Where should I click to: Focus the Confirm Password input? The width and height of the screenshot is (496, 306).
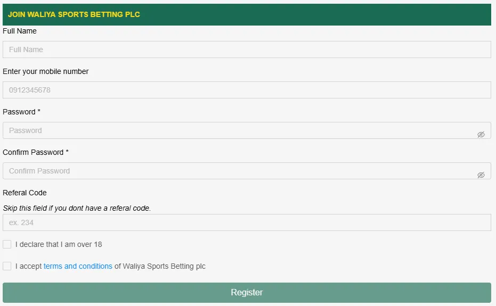(x=240, y=171)
